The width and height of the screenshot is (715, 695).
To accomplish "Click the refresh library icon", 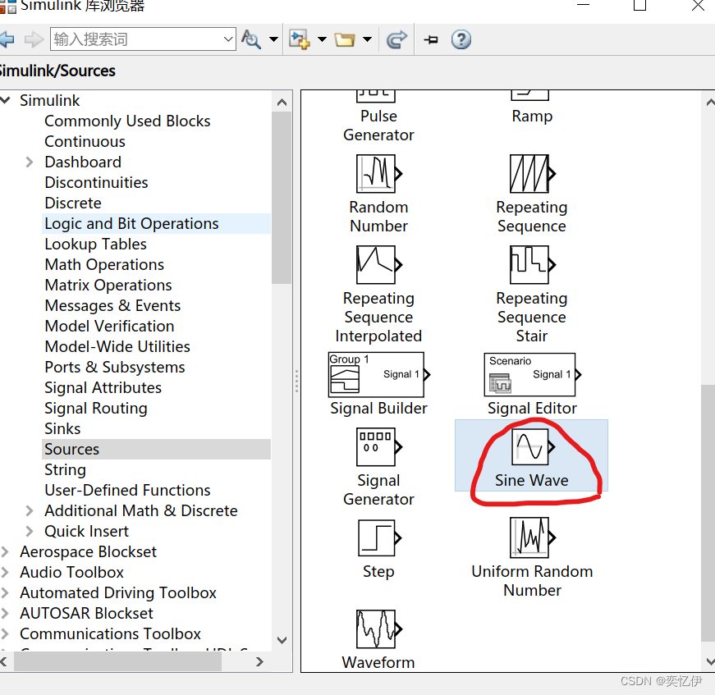I will (x=396, y=39).
